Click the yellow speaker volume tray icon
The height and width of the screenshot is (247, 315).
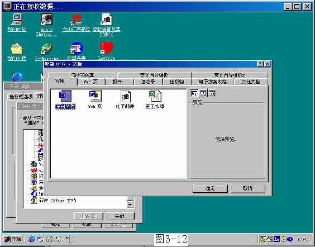pos(283,239)
